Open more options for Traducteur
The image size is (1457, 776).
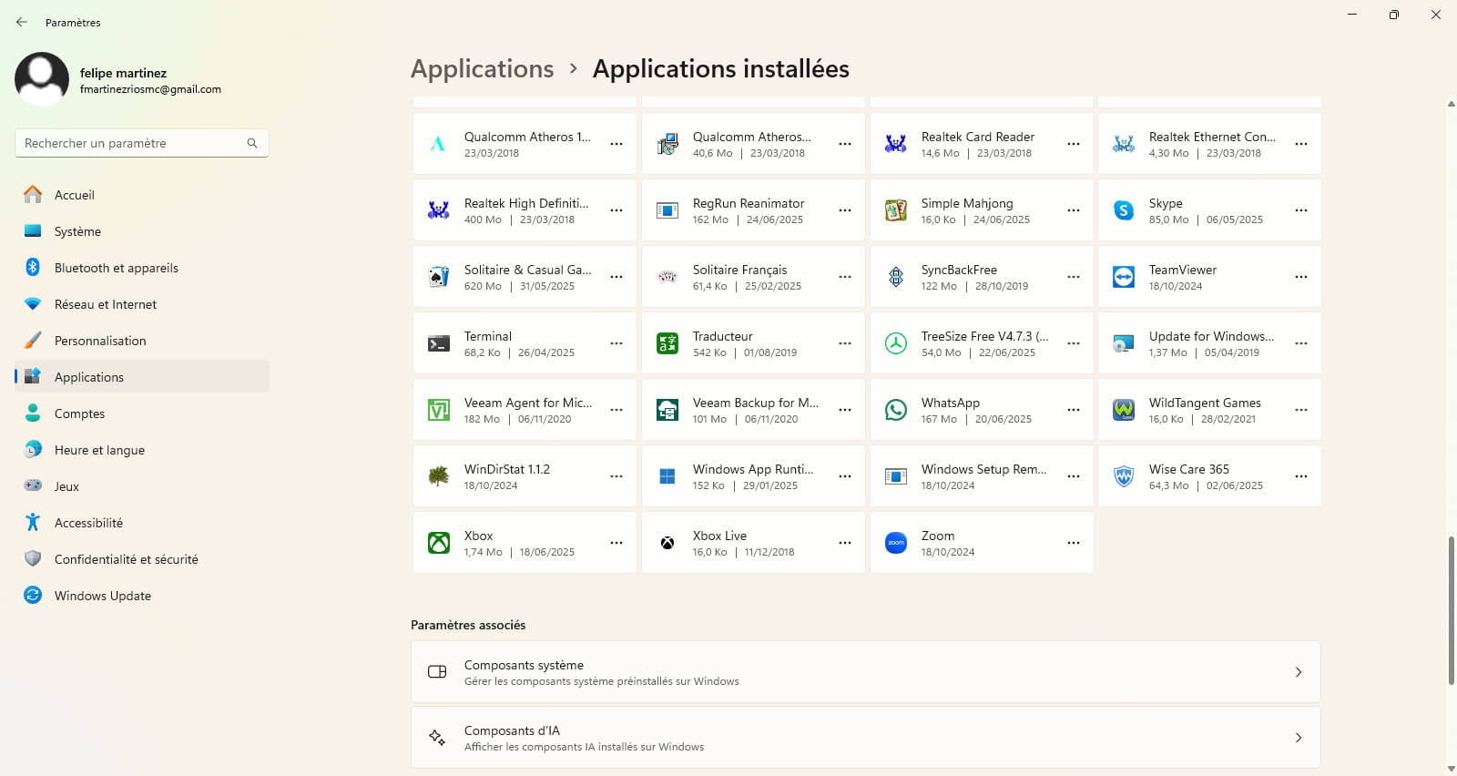click(x=845, y=343)
